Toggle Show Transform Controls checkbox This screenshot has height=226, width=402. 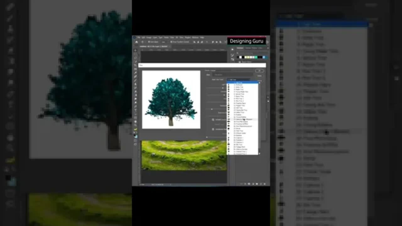click(171, 42)
